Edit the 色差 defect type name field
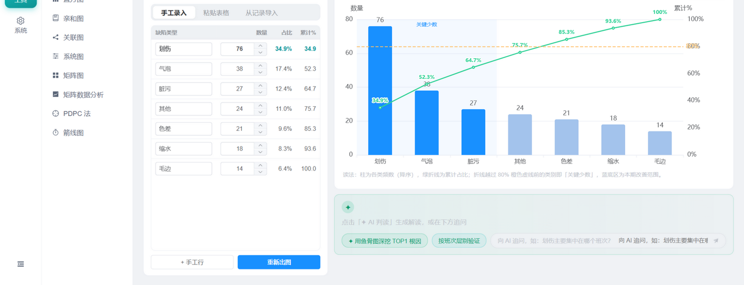The image size is (744, 285). tap(183, 129)
